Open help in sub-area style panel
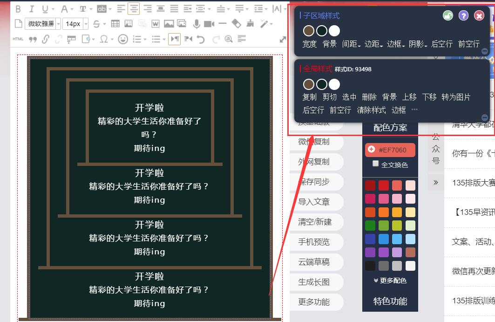The height and width of the screenshot is (322, 495). [463, 15]
